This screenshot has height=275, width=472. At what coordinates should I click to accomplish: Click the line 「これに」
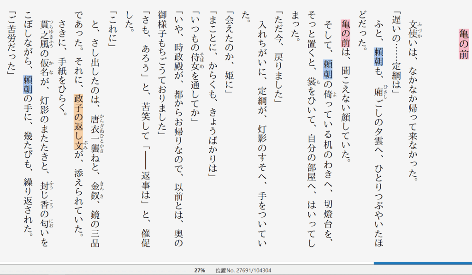click(112, 30)
